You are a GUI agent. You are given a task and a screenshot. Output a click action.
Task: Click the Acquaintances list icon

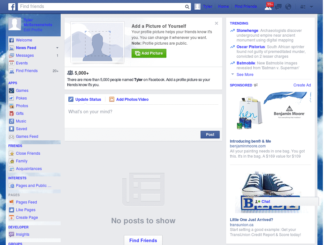coord(11,169)
